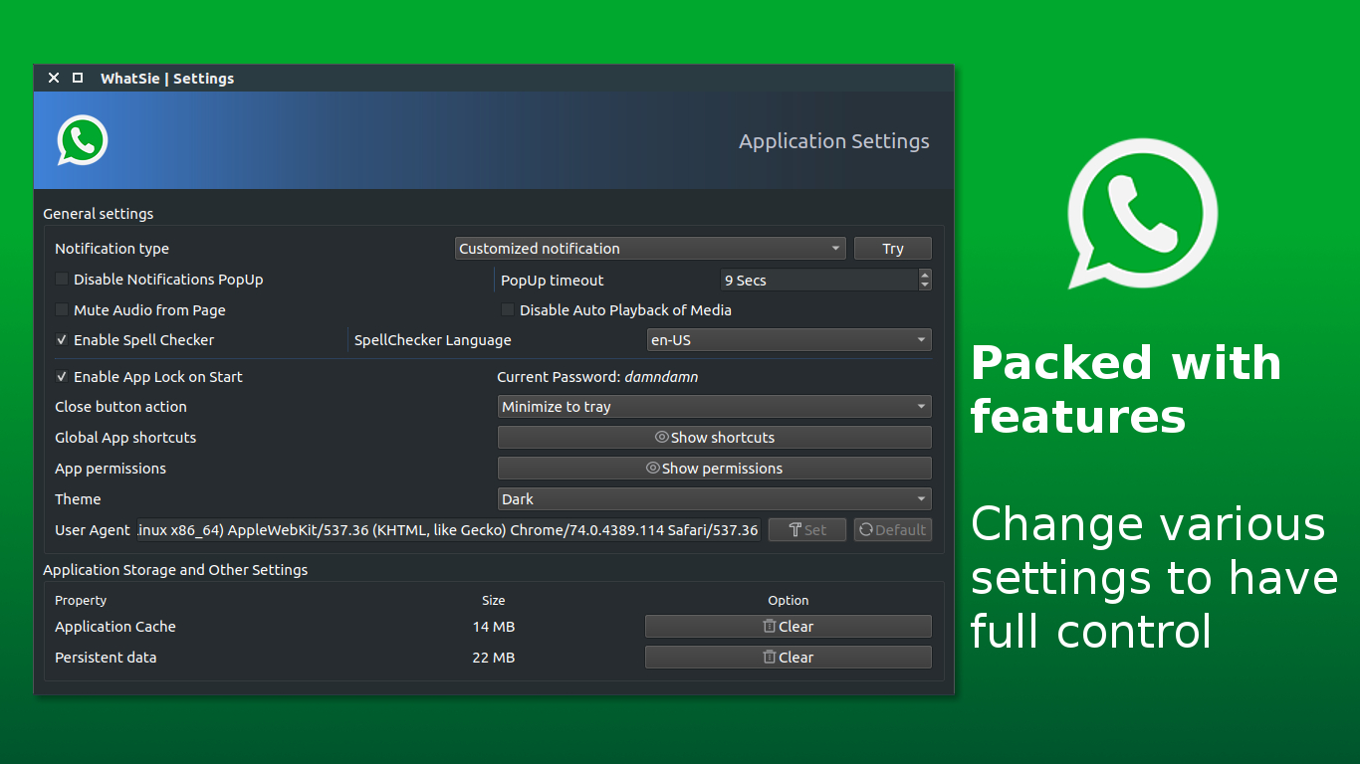Click Application Storage and Other Settings label
The image size is (1360, 764).
[x=175, y=570]
